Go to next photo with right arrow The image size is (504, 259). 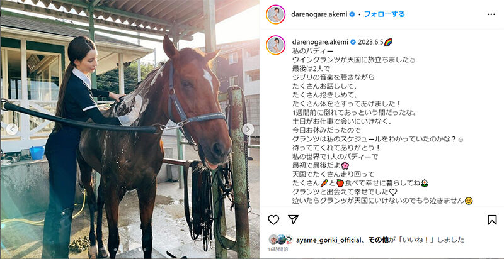click(x=248, y=129)
